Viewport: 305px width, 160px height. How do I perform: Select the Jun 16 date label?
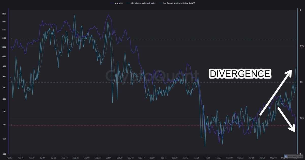tap(21, 157)
